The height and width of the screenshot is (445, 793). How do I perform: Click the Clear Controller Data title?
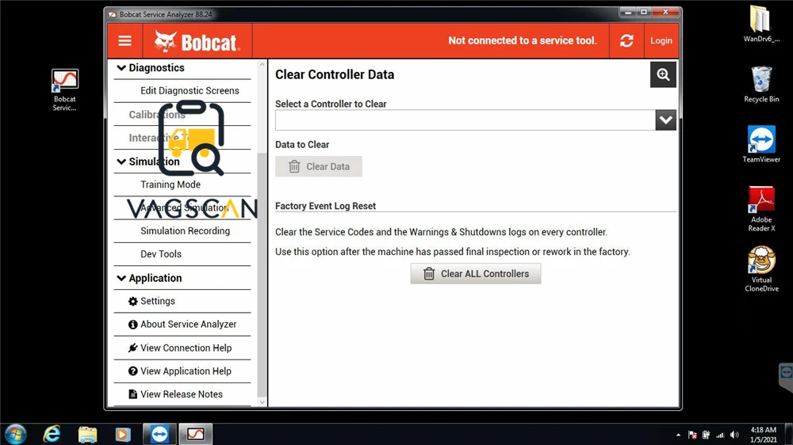click(x=335, y=74)
